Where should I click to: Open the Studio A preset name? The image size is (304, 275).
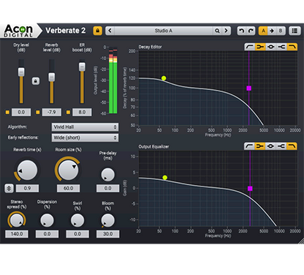coord(164,31)
